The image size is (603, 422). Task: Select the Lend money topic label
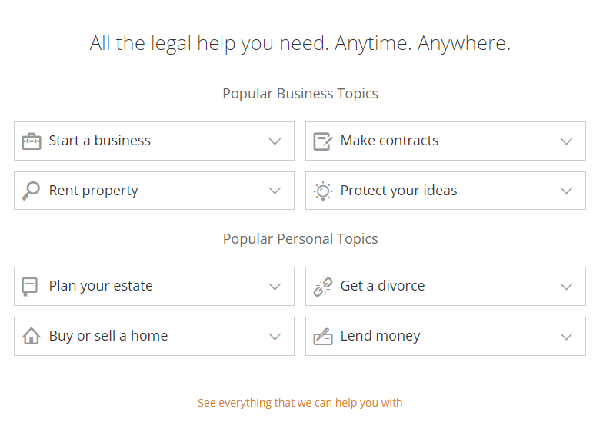pyautogui.click(x=380, y=336)
